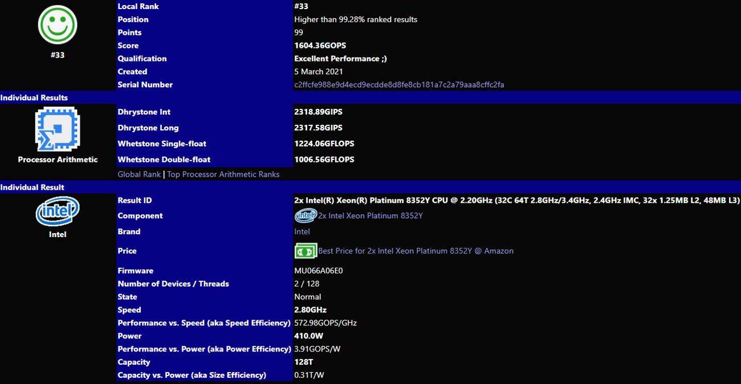This screenshot has height=384, width=741.
Task: Click the Power value 410.0W
Action: click(x=309, y=336)
